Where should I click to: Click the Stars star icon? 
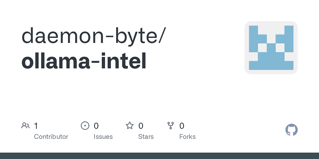coord(130,125)
